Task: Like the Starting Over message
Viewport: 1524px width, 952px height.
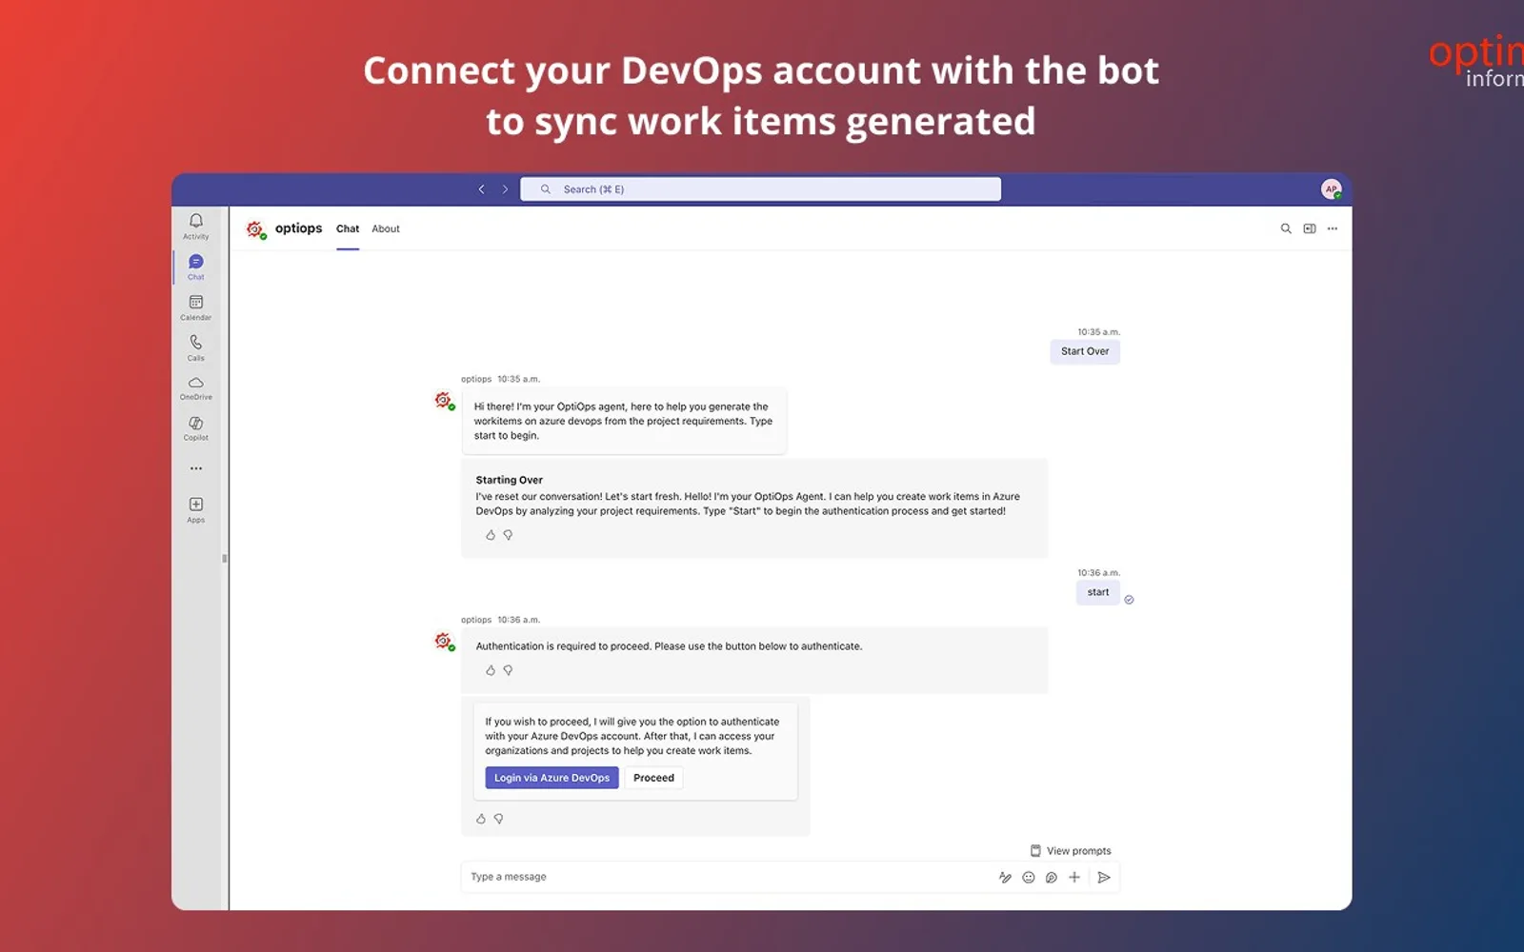Action: pos(491,535)
